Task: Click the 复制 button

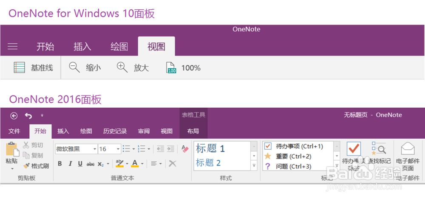Action: tap(33, 156)
